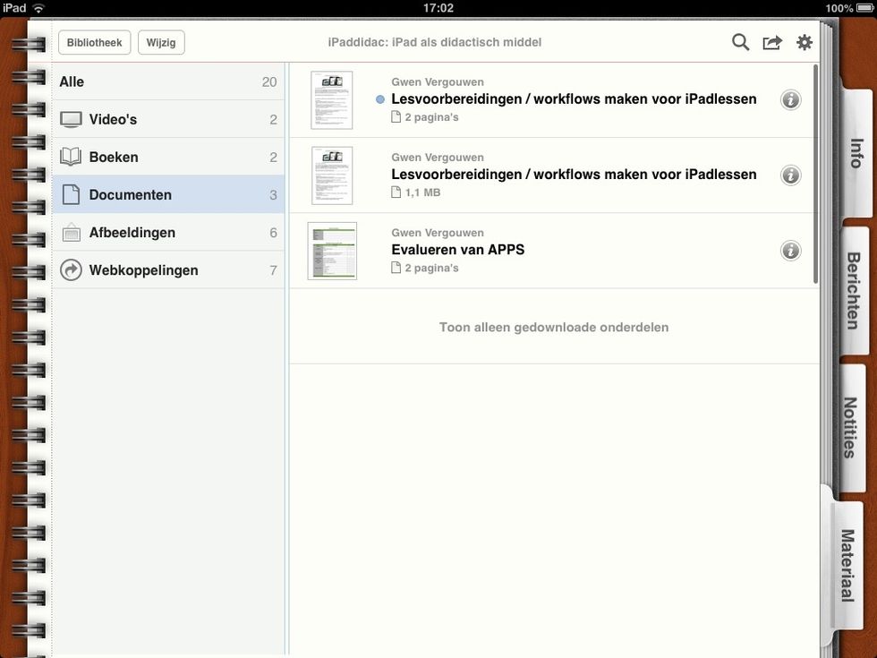Image resolution: width=877 pixels, height=658 pixels.
Task: Open the search magnifier icon
Action: 740,42
